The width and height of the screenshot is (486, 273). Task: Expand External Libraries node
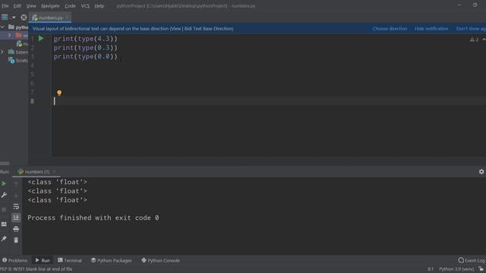[2, 52]
